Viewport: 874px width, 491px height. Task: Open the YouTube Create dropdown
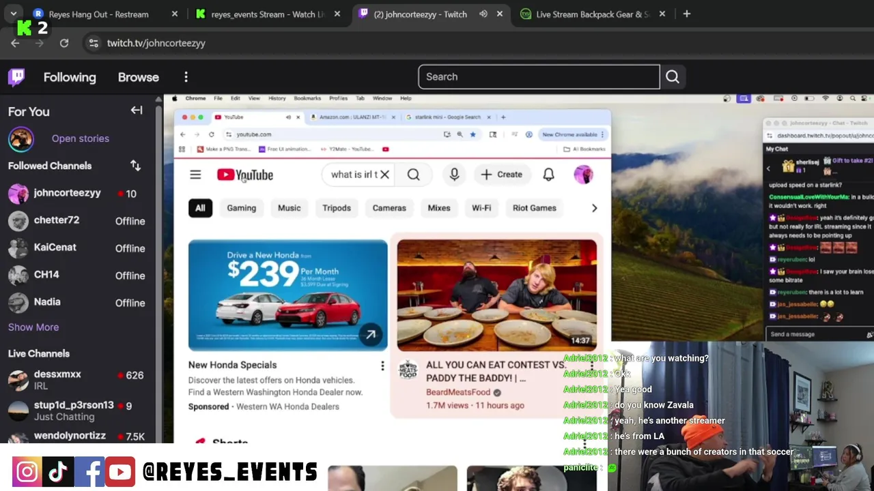pyautogui.click(x=502, y=175)
